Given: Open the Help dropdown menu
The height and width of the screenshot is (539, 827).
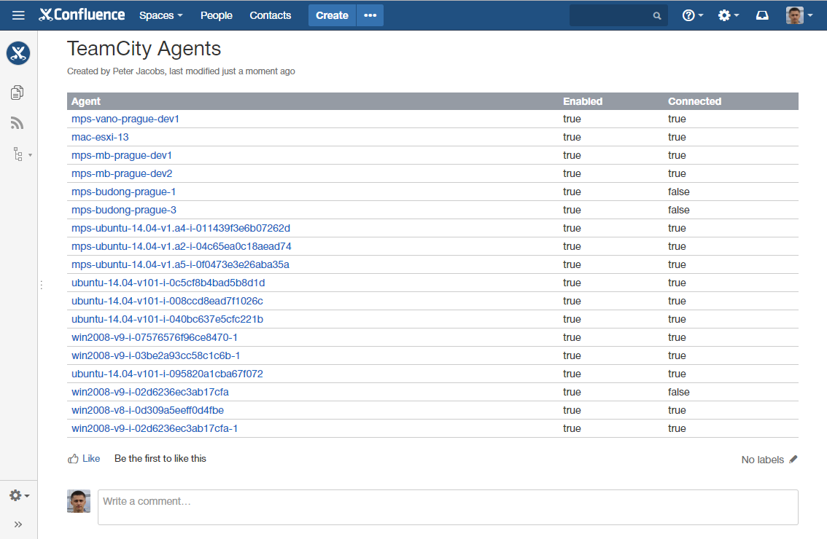Looking at the screenshot, I should 692,15.
